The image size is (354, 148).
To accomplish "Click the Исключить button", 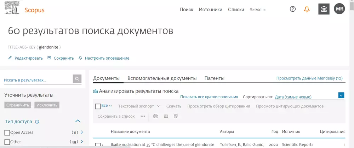I will 47,105.
